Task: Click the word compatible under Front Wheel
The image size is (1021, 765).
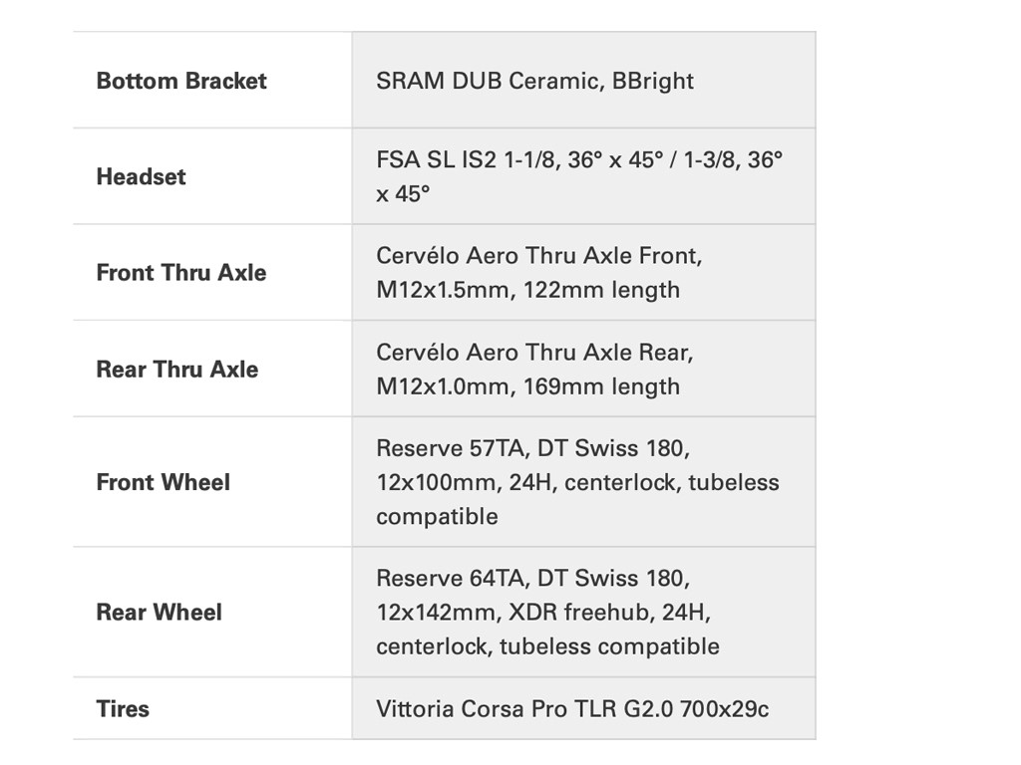Action: 437,516
